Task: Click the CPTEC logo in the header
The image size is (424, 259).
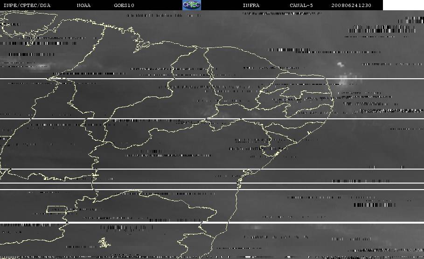Action: (x=191, y=5)
